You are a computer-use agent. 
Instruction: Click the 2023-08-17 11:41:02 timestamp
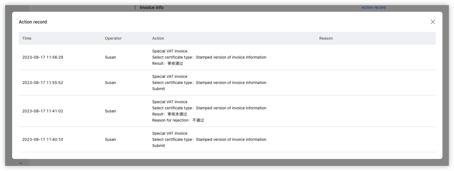coord(43,111)
